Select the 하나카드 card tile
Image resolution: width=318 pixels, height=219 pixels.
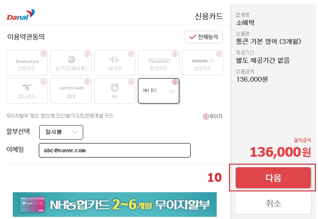(27, 91)
